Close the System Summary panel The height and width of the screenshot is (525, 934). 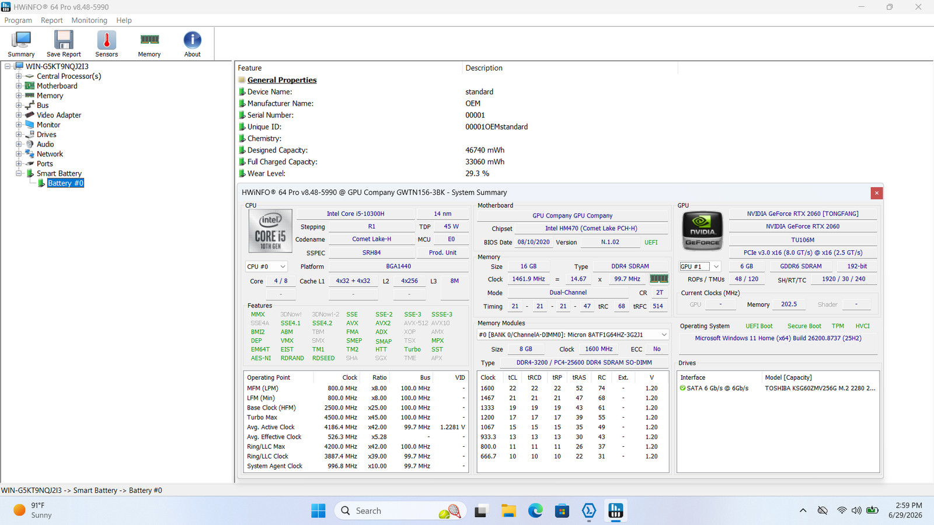pyautogui.click(x=876, y=193)
